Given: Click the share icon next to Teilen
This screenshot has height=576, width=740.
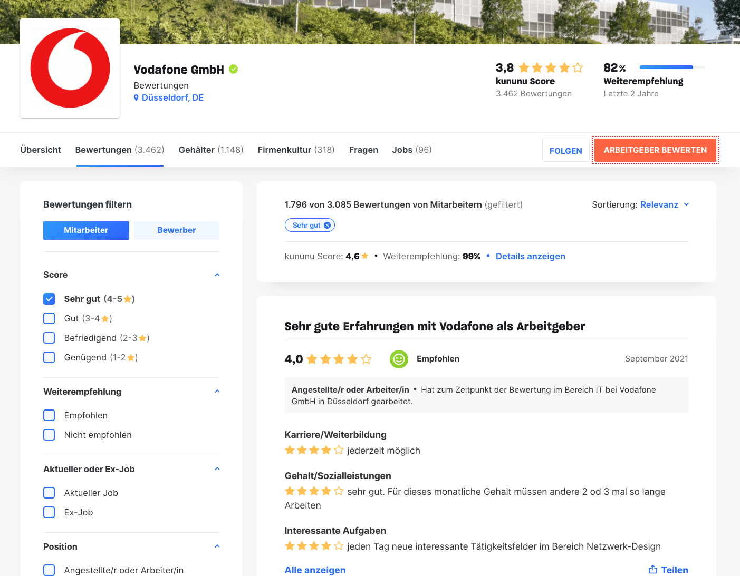Looking at the screenshot, I should click(x=653, y=570).
